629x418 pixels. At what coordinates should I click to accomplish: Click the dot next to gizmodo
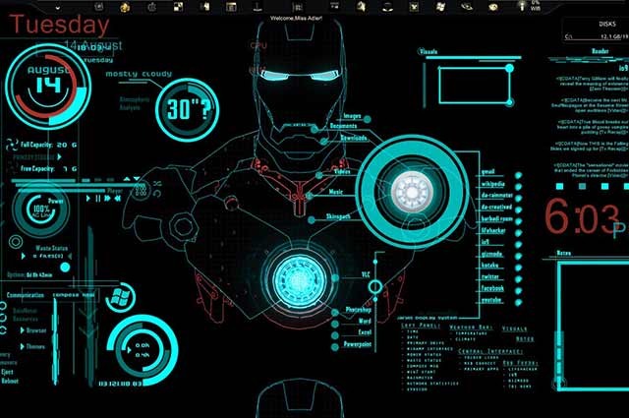[x=518, y=256]
